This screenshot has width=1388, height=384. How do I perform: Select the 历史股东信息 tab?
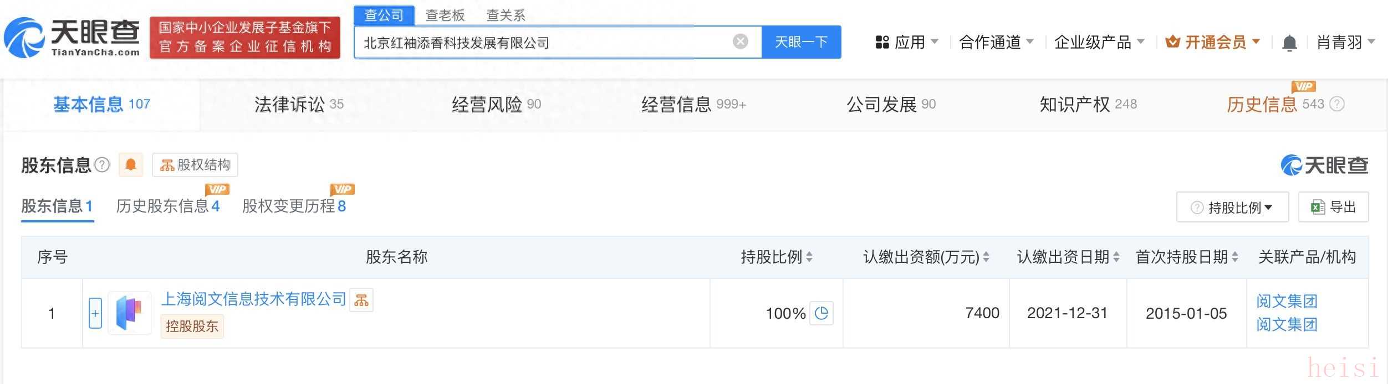click(x=167, y=206)
